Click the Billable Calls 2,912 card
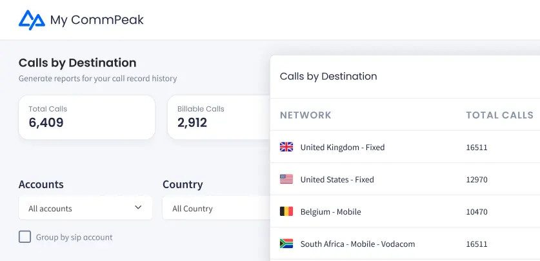Screen dimensions: 540x261 [x=219, y=117]
